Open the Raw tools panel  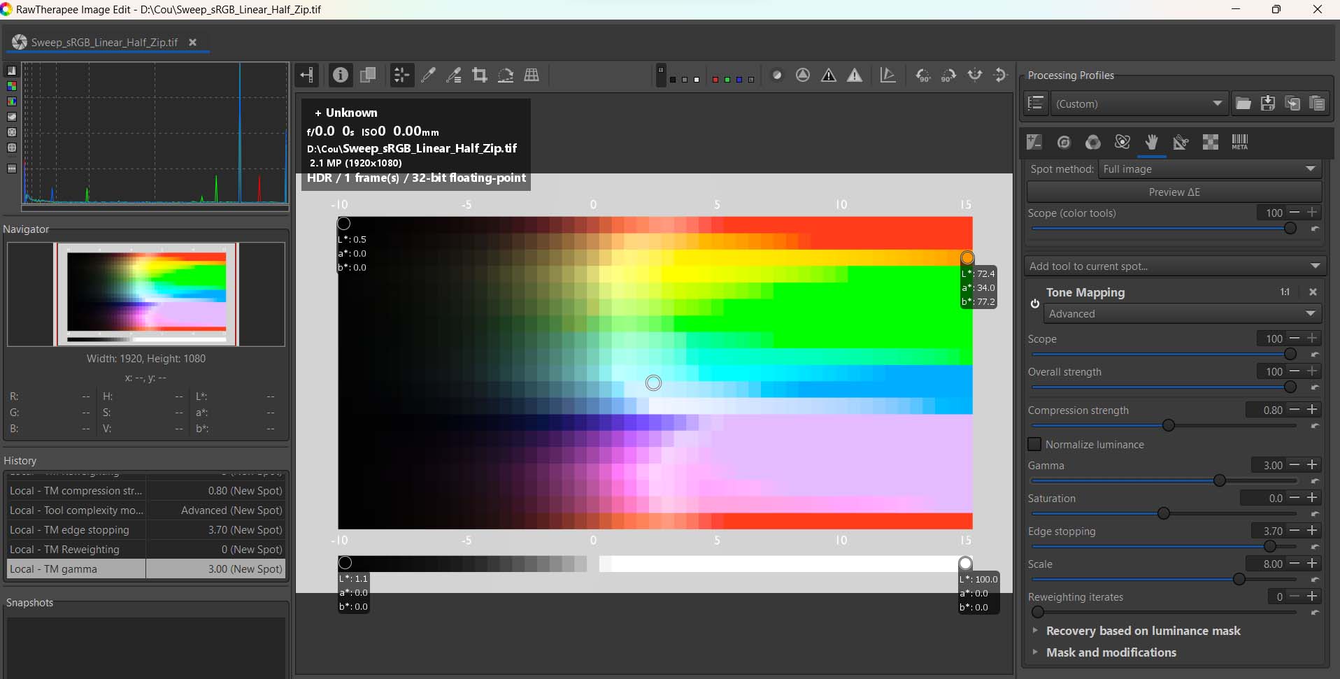point(1211,143)
